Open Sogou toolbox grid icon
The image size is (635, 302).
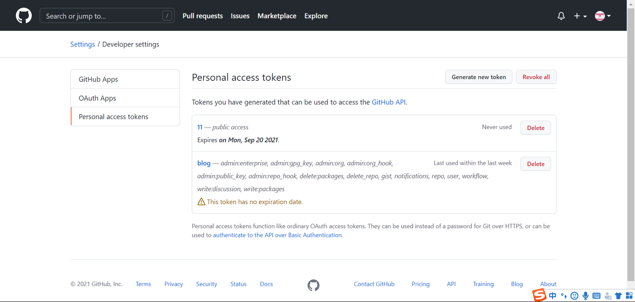629,296
